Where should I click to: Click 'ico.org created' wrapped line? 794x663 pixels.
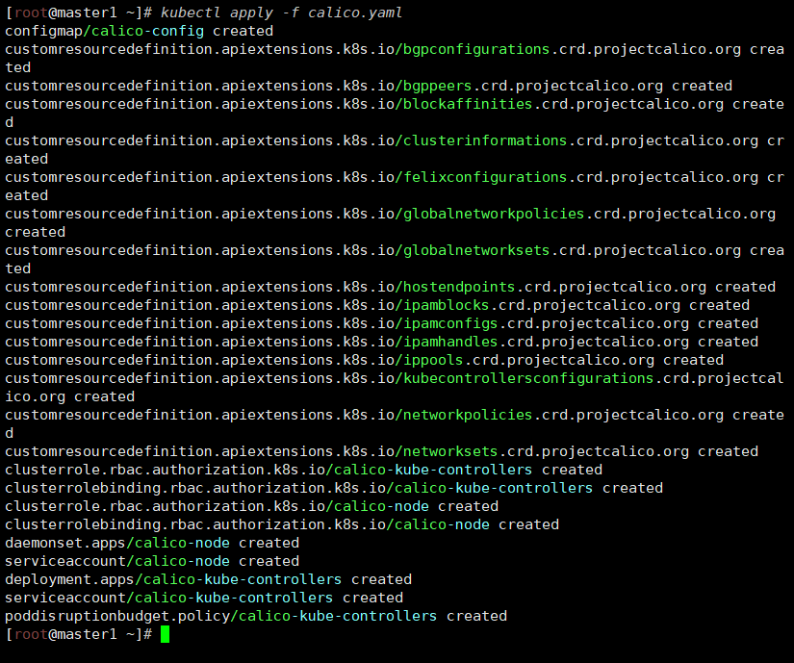tap(70, 396)
